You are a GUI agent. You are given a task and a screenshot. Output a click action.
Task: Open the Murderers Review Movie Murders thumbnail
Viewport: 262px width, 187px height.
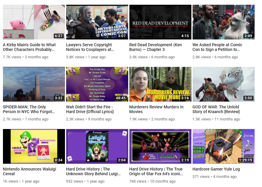pyautogui.click(x=160, y=84)
